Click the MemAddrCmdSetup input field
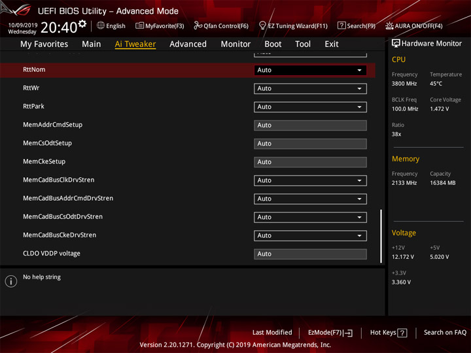 pos(310,126)
